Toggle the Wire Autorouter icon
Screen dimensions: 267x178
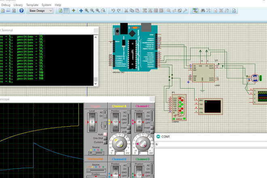point(195,11)
